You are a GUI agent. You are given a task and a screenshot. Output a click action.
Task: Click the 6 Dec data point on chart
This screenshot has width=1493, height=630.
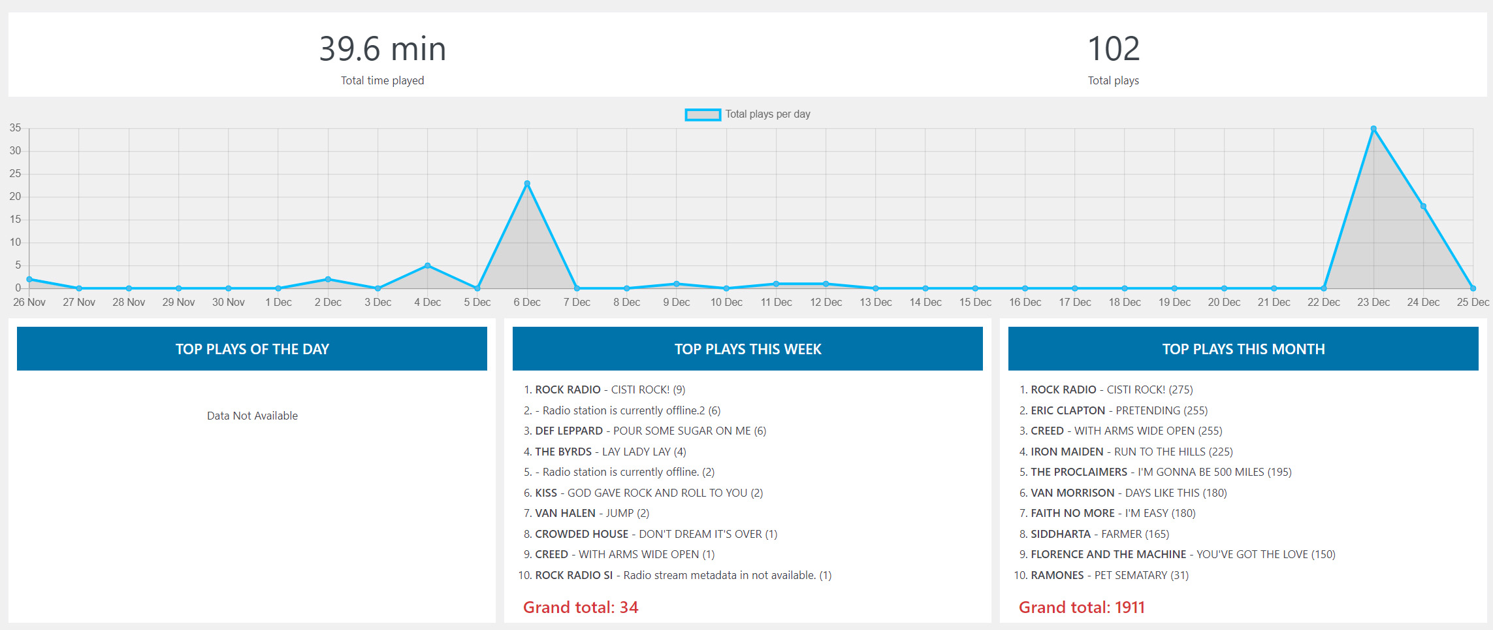click(527, 184)
